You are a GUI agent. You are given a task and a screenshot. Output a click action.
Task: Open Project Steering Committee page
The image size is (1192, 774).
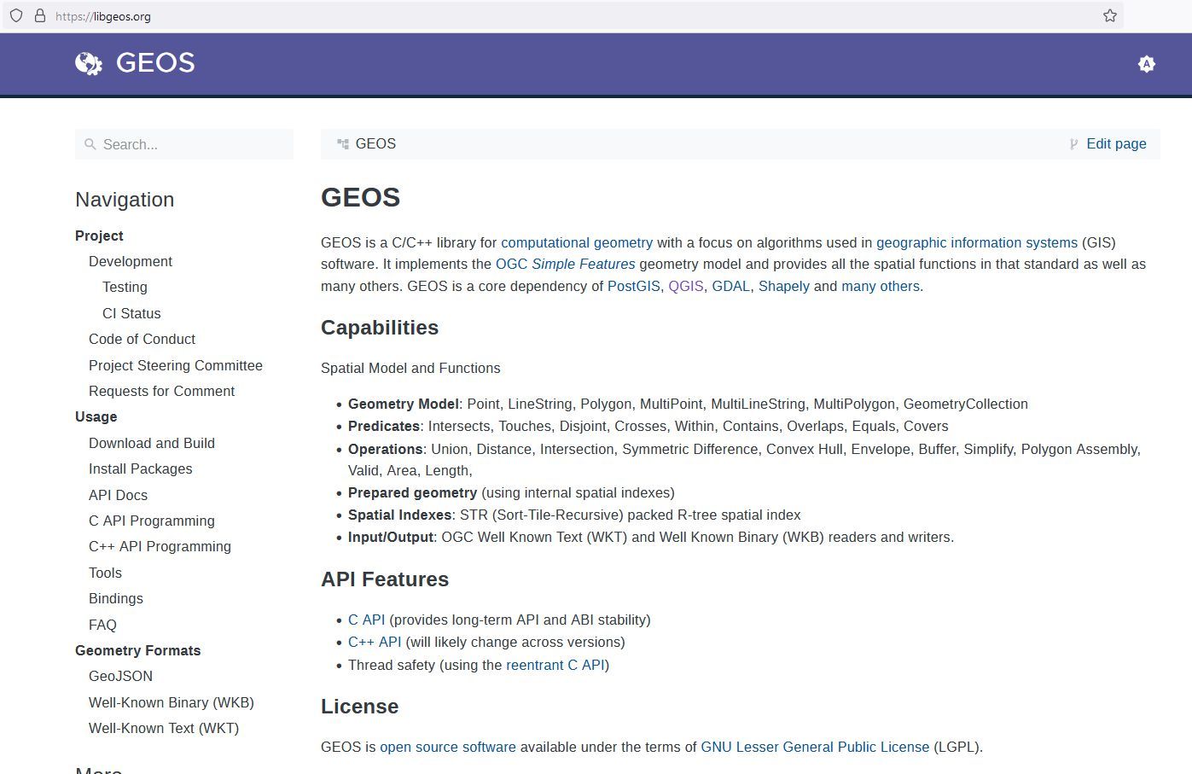[x=176, y=365]
